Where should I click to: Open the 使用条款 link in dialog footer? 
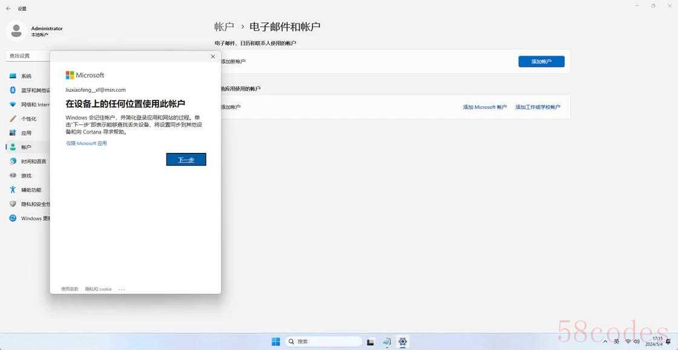point(70,289)
